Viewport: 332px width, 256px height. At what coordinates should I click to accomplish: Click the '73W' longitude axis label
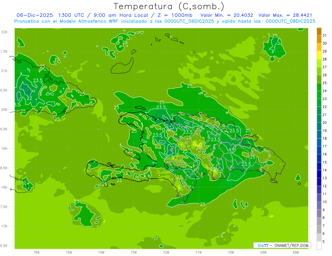click(x=134, y=252)
